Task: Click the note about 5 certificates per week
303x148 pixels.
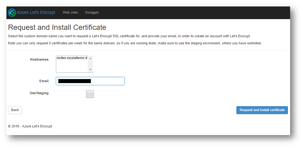Action: coord(135,43)
